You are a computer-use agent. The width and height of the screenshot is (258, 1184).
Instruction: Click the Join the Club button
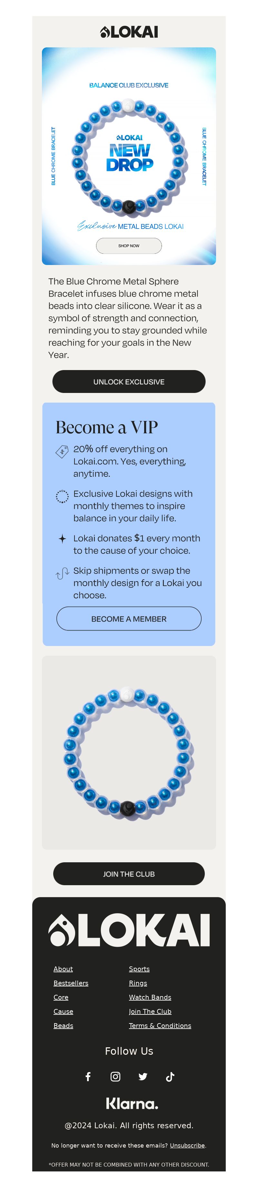tap(129, 874)
